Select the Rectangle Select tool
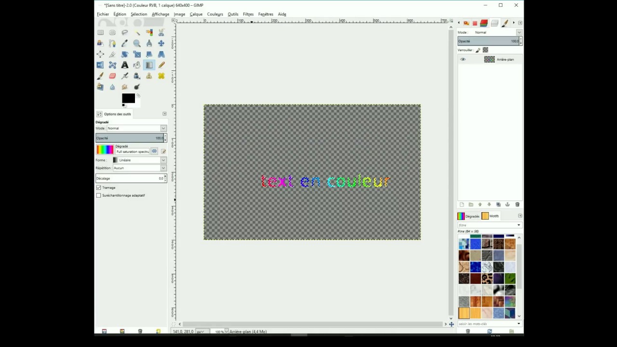The width and height of the screenshot is (617, 347). point(100,32)
